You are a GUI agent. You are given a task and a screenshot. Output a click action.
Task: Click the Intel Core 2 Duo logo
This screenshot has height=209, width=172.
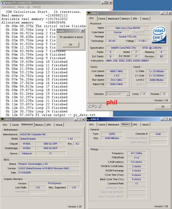159,35
